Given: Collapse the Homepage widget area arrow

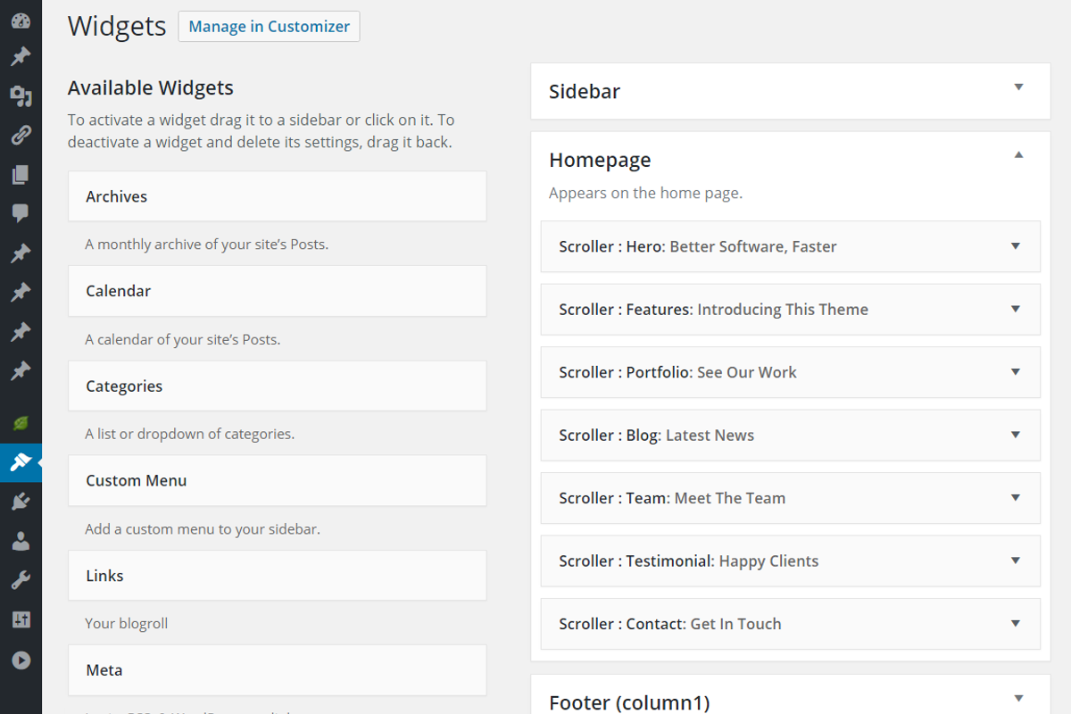Looking at the screenshot, I should 1018,155.
